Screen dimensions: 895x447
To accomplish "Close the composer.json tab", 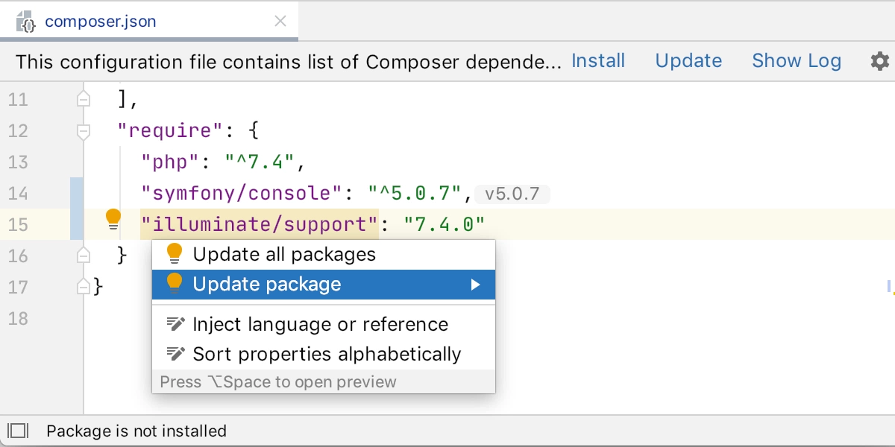I will pyautogui.click(x=280, y=22).
